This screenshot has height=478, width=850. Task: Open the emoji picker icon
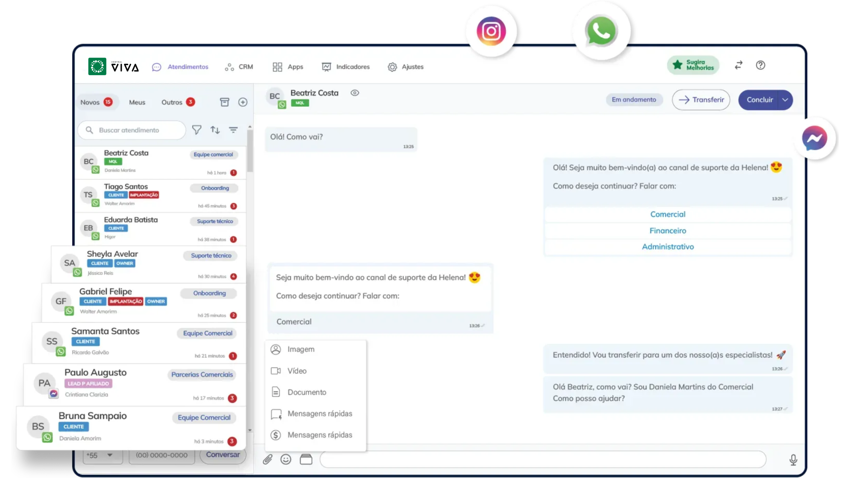coord(286,459)
